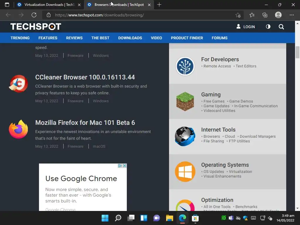Click the Mozilla Firefox icon

tap(18, 129)
